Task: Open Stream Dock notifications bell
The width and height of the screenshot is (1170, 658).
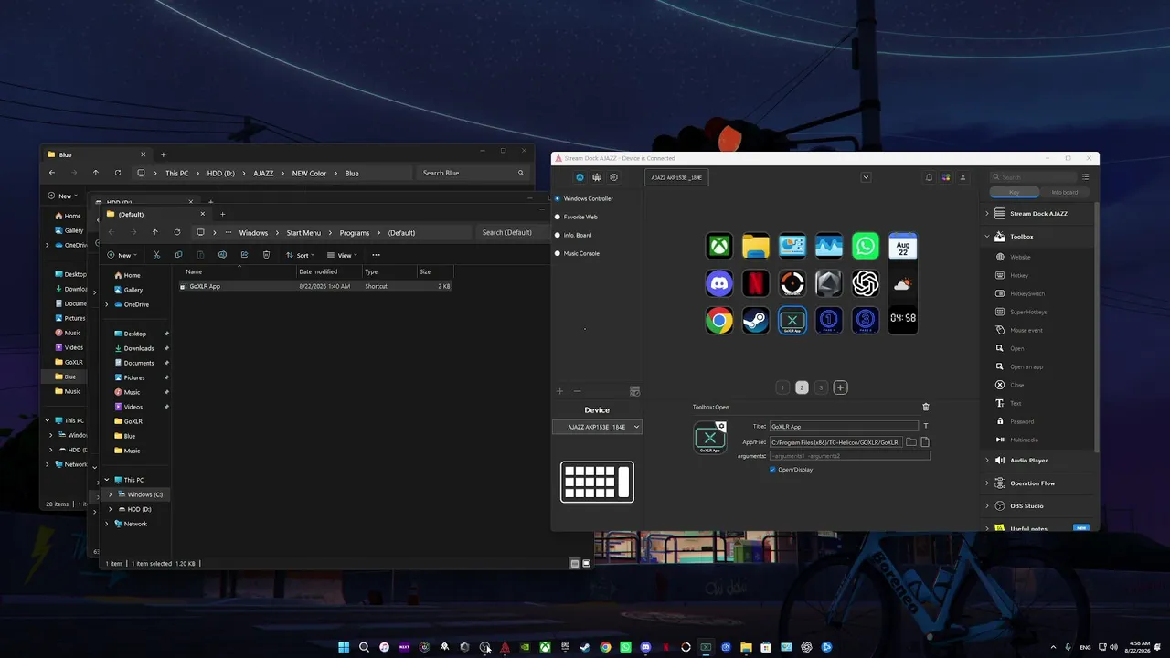Action: point(929,177)
